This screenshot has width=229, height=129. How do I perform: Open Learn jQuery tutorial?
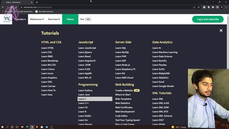(x=85, y=52)
